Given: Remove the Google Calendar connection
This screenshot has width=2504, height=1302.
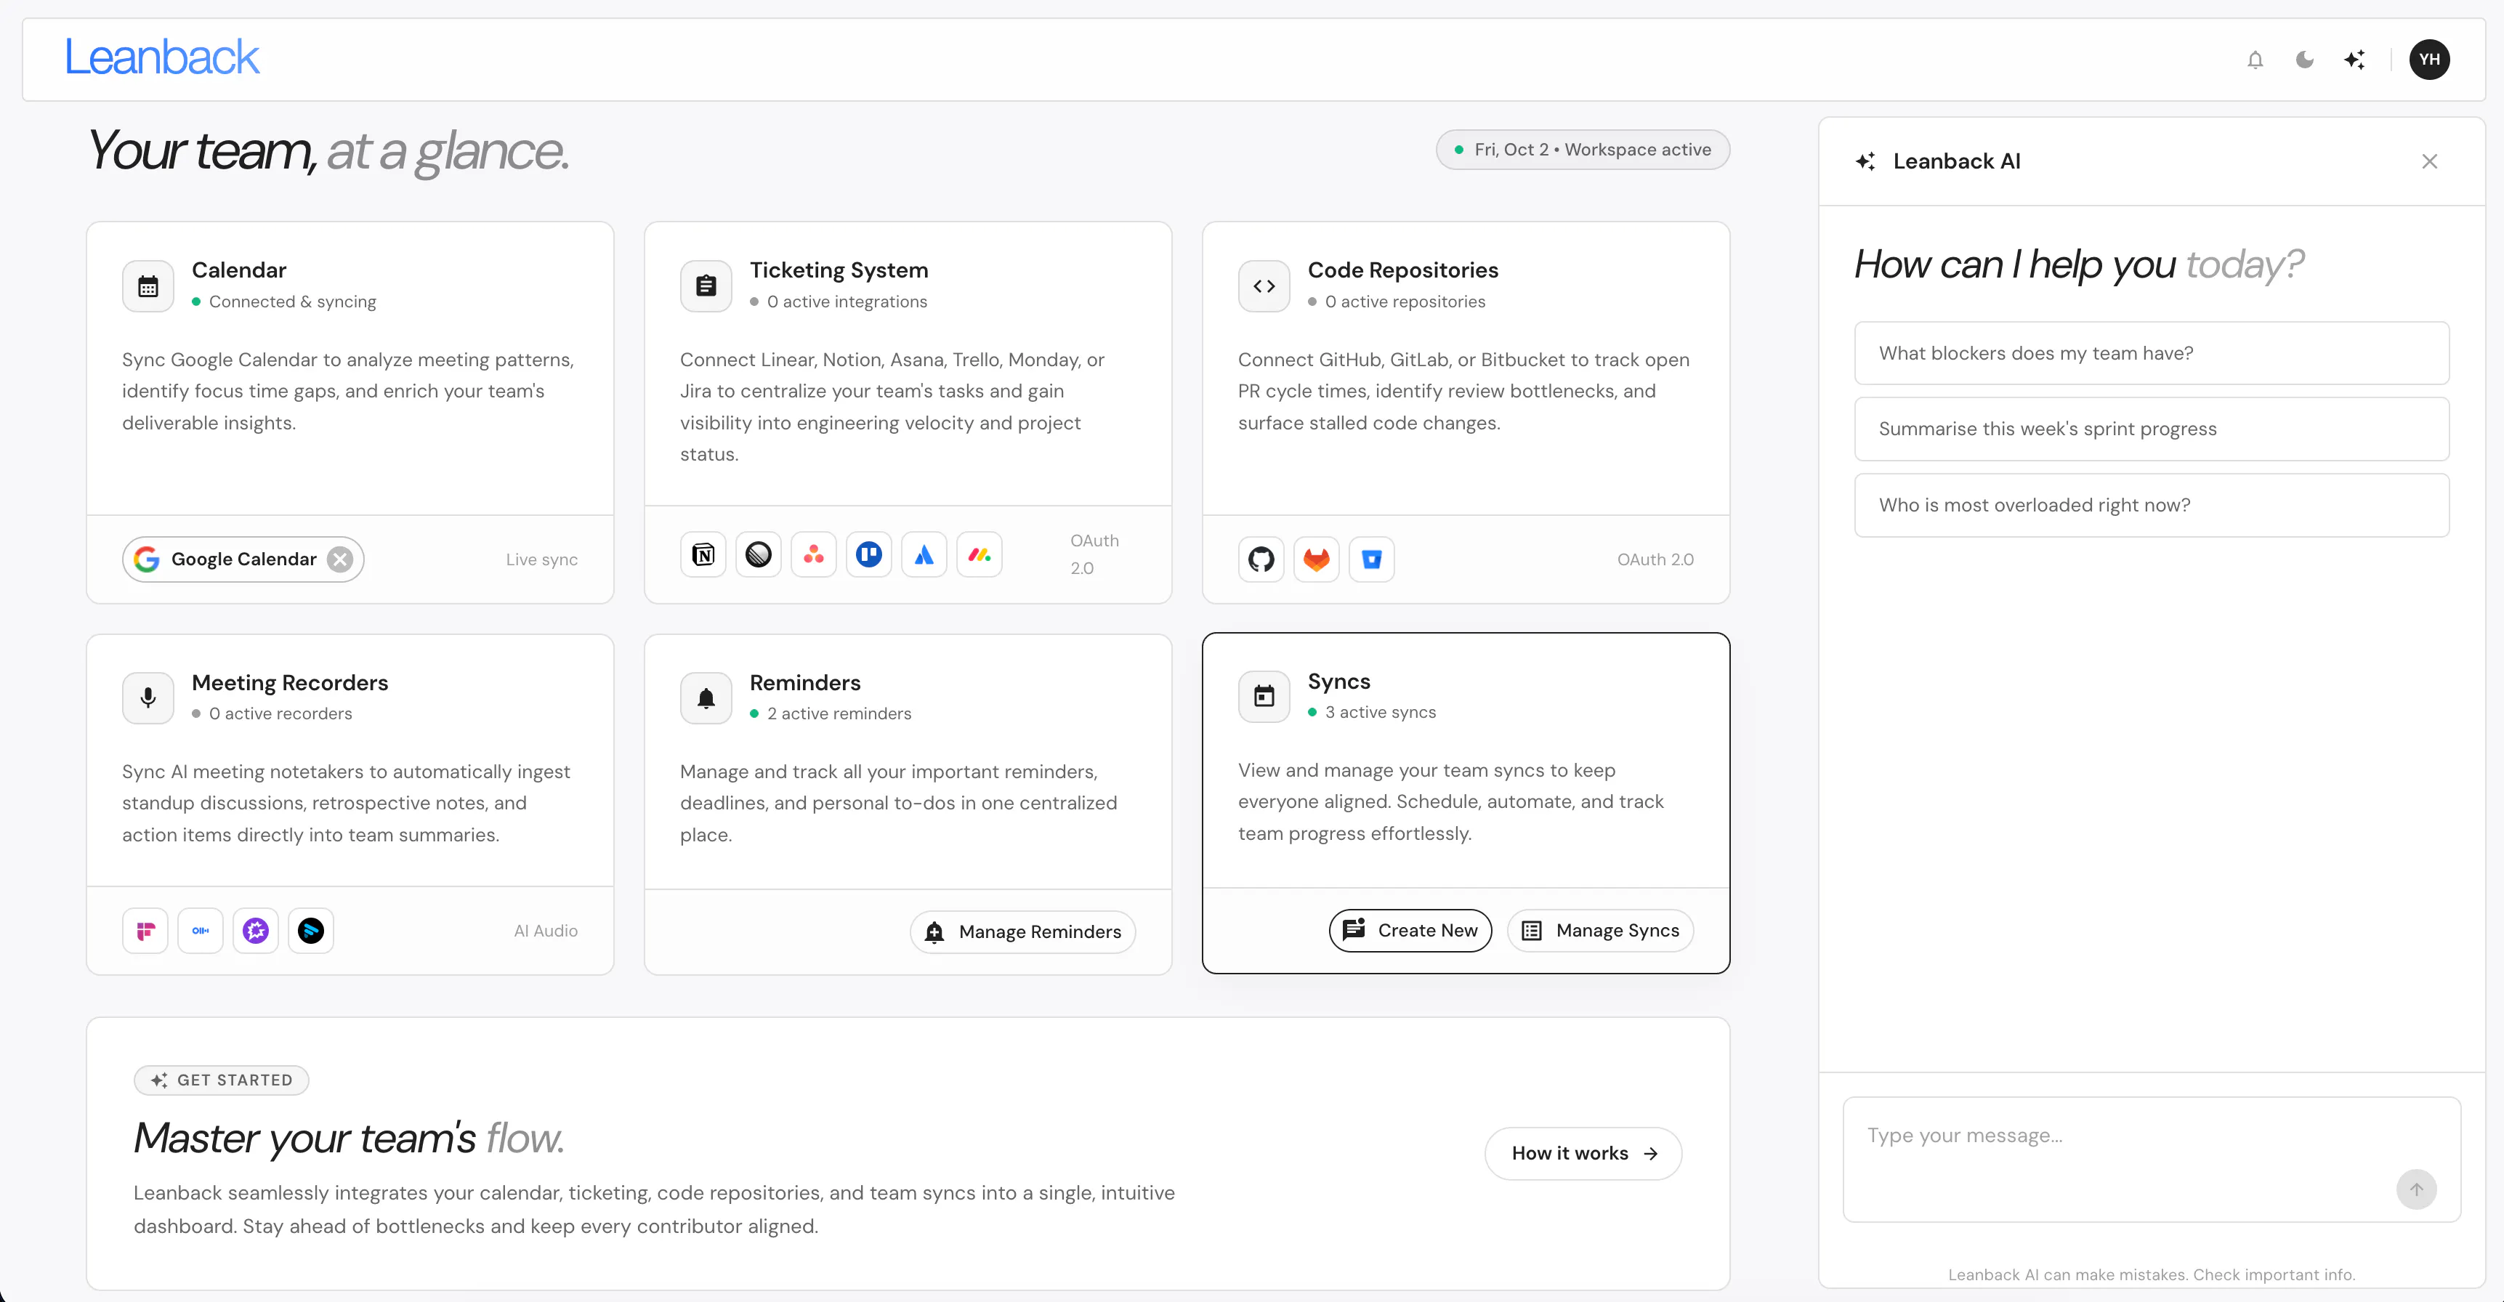Looking at the screenshot, I should tap(339, 559).
